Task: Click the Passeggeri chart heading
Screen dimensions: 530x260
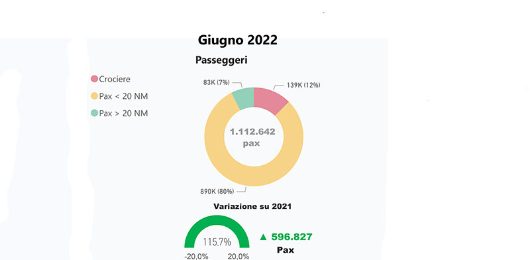Action: click(x=221, y=60)
